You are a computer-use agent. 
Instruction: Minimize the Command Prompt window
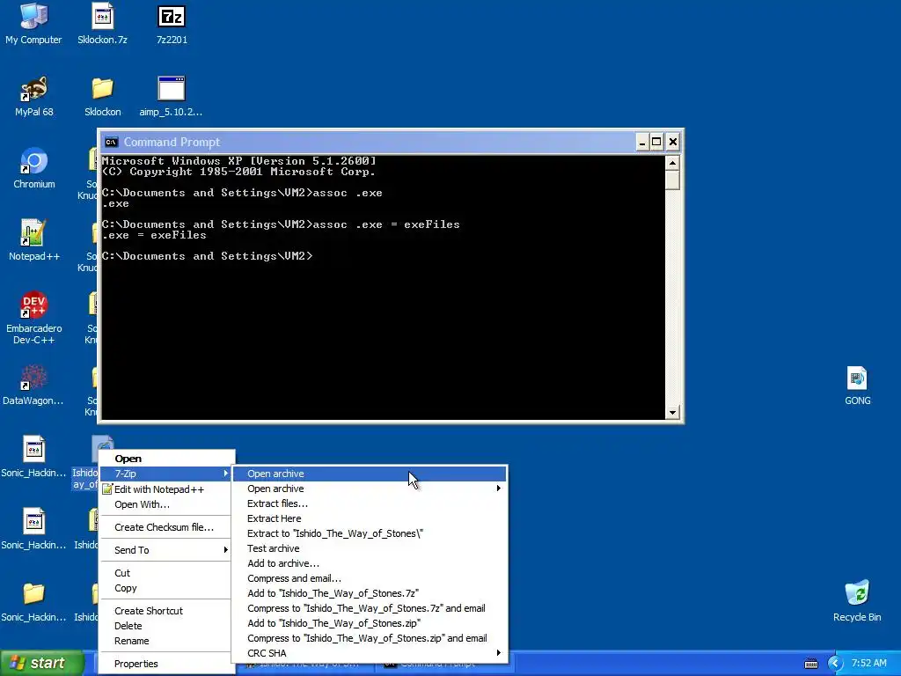(642, 142)
